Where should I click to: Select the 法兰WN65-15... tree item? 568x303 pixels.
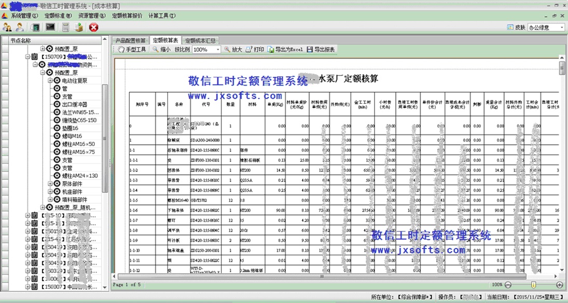coord(80,113)
